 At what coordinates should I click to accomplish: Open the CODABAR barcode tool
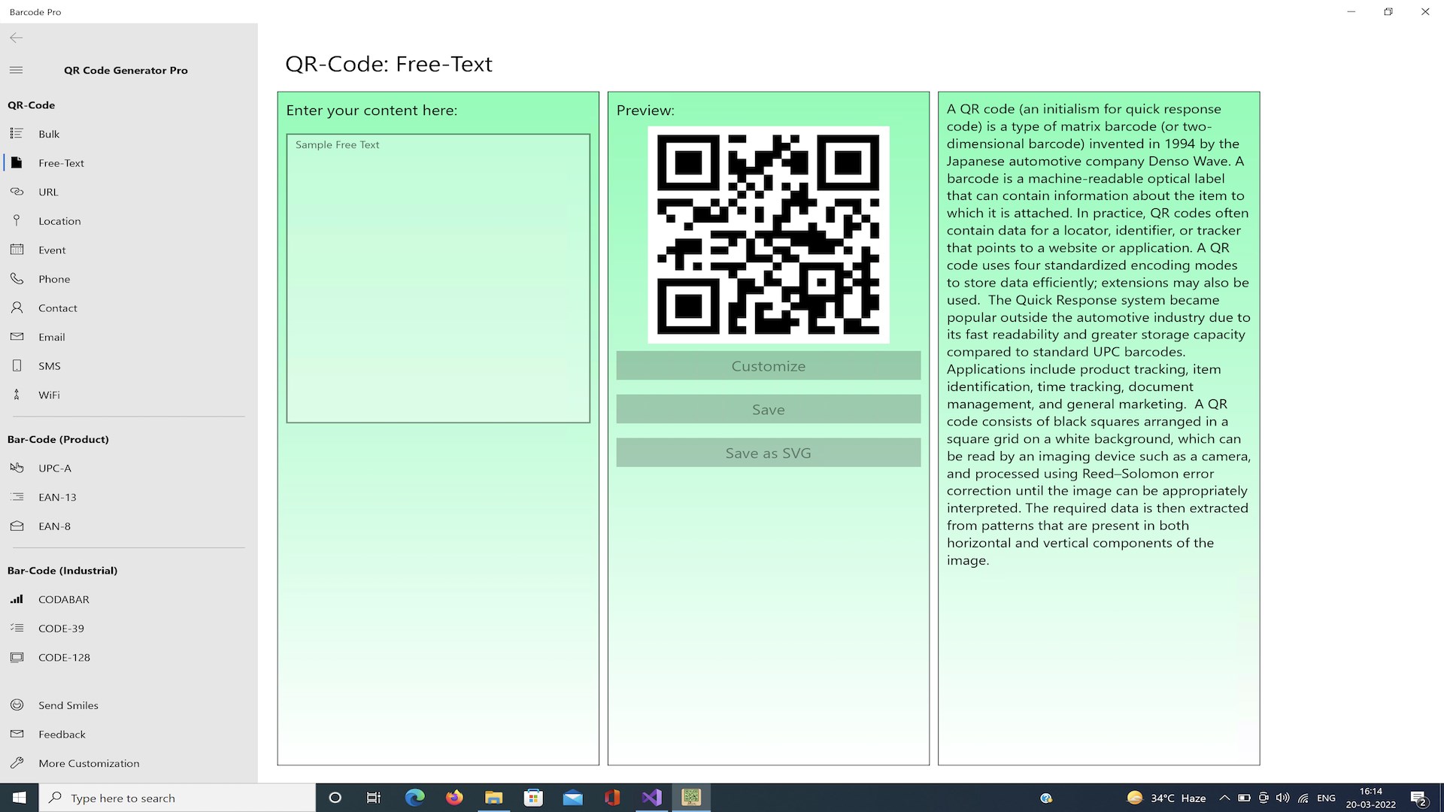(63, 599)
